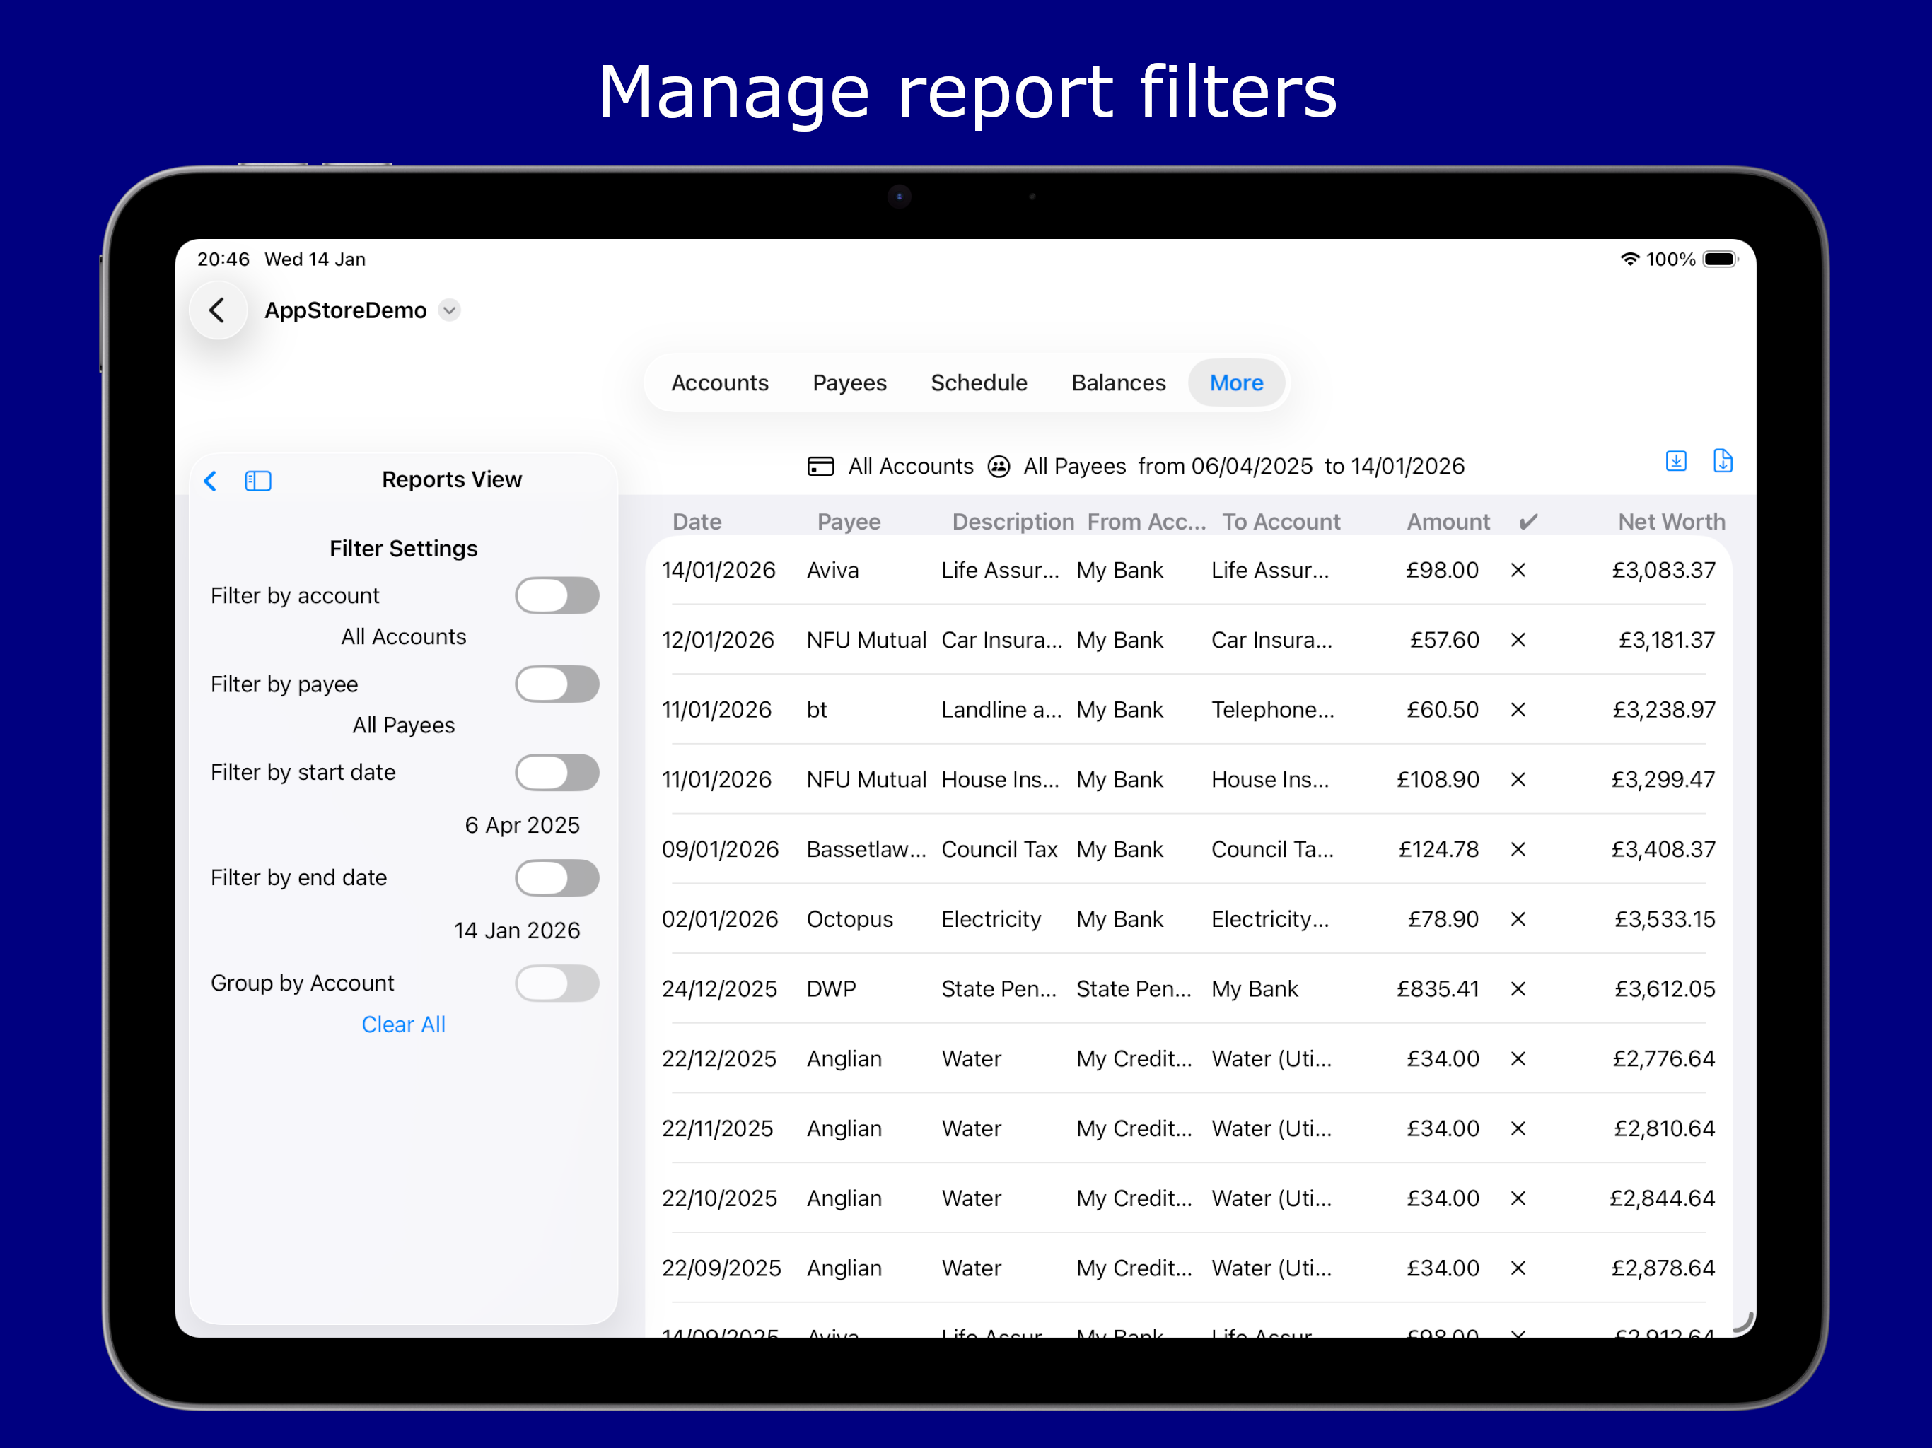Click the Description column header
Screen dimensions: 1932x1448
coord(1012,521)
